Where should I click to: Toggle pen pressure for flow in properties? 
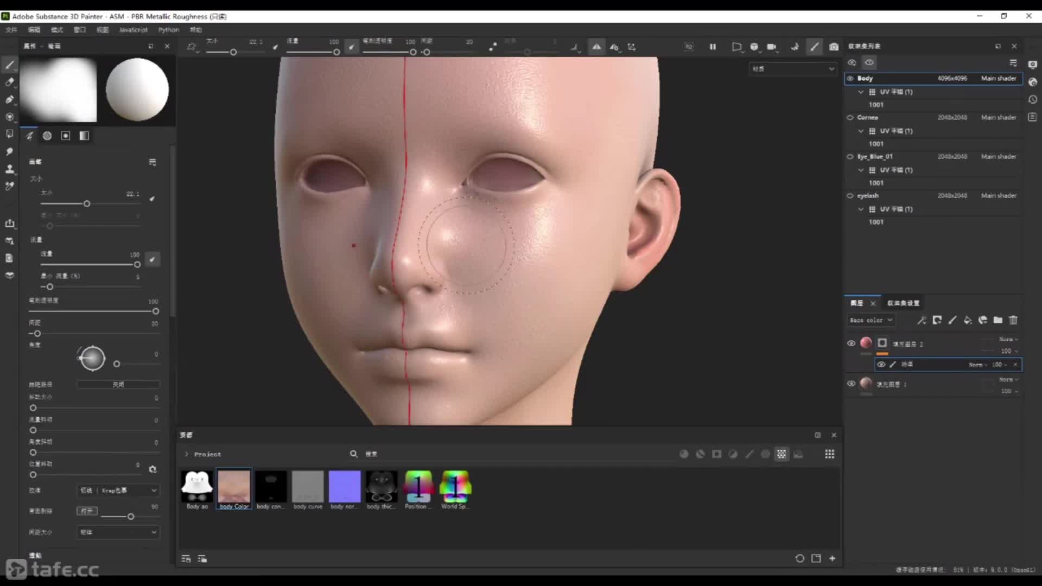click(x=153, y=259)
